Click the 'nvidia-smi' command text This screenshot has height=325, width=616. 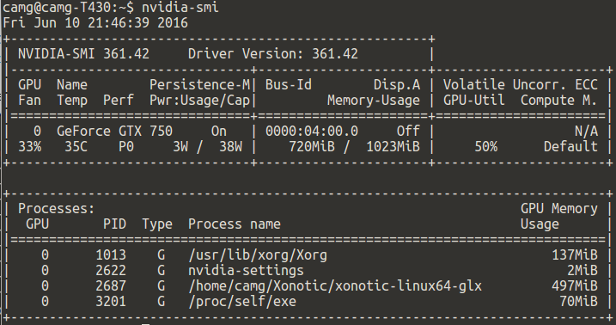(180, 7)
